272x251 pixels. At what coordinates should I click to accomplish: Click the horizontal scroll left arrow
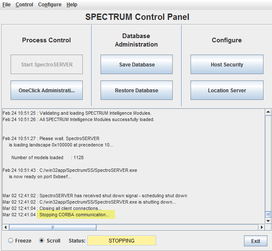tap(6, 227)
